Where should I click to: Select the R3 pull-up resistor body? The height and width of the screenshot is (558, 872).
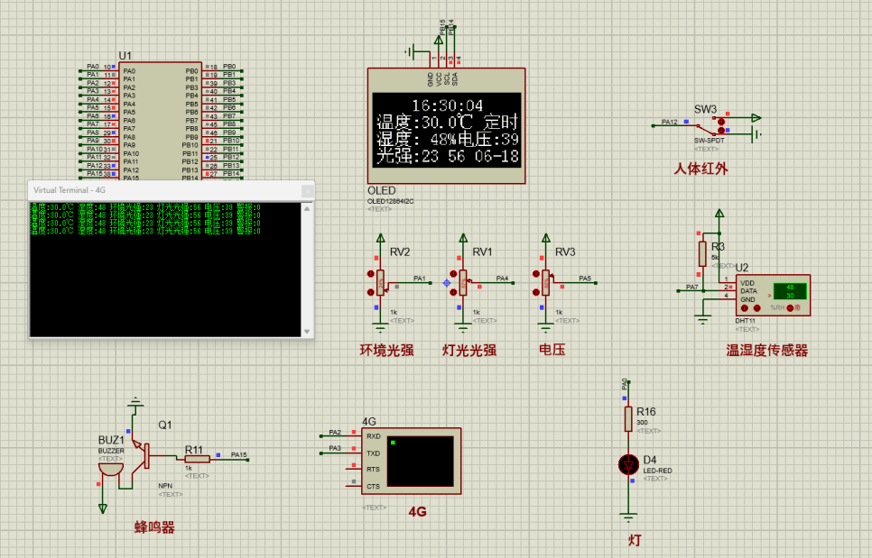click(x=701, y=253)
